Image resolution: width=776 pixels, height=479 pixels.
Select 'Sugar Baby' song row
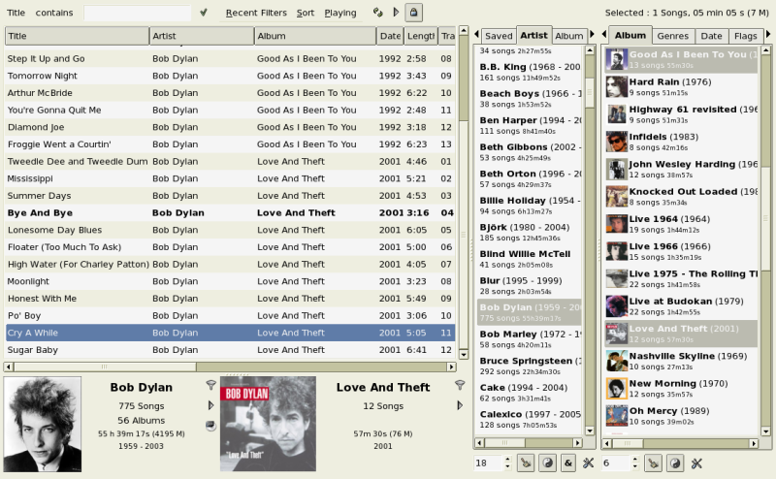pyautogui.click(x=230, y=350)
